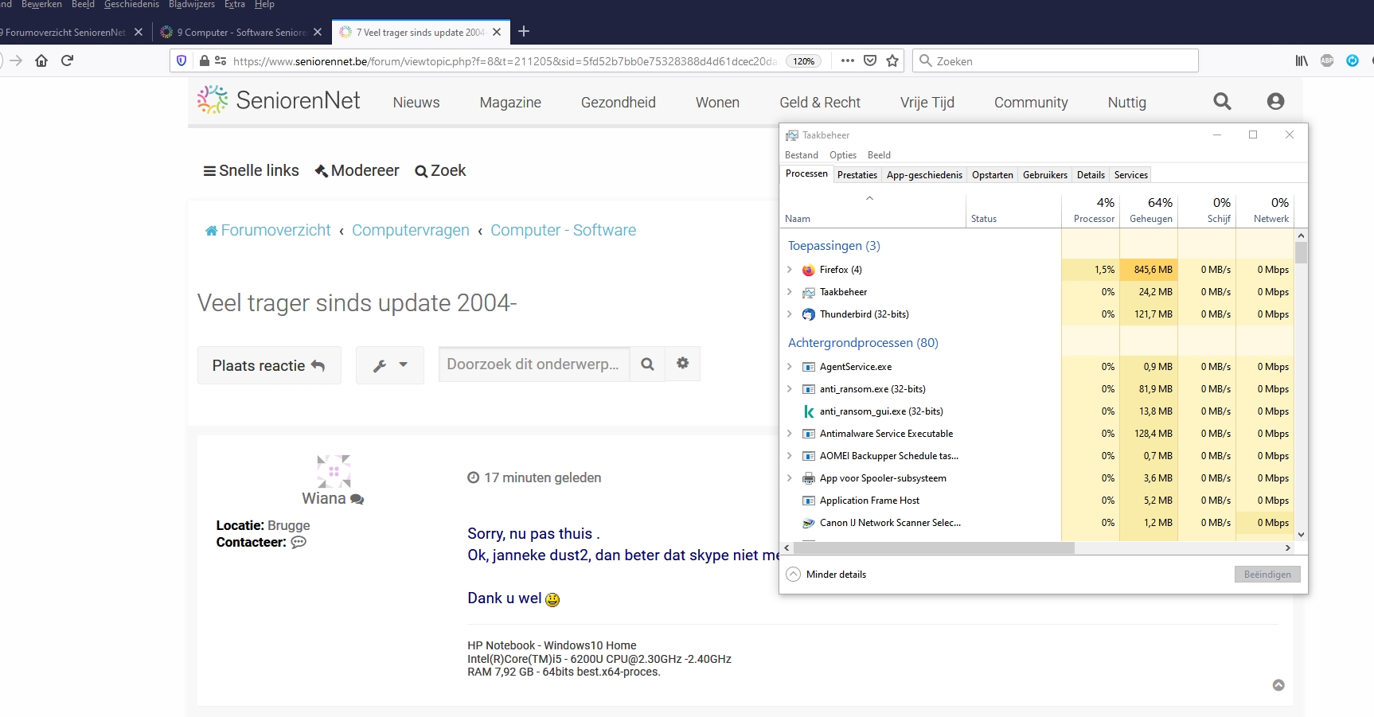Click the Firefox home icon

[41, 60]
